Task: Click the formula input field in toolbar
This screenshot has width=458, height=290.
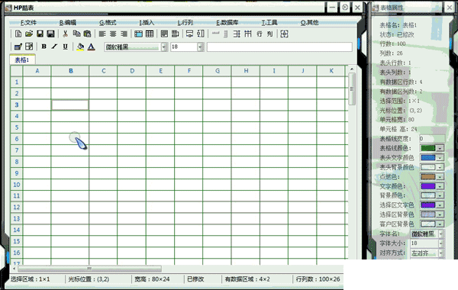Action: tap(279, 47)
